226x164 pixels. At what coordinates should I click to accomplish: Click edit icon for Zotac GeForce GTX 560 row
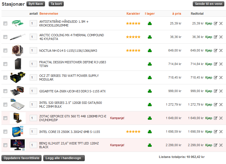[216, 118]
